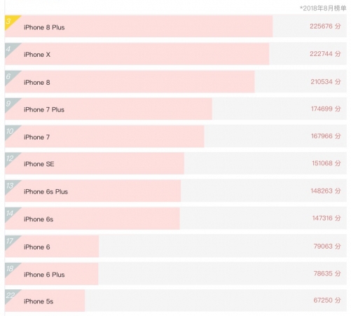Select the iPhone 6 Plus row
351x316 pixels.
(x=176, y=274)
